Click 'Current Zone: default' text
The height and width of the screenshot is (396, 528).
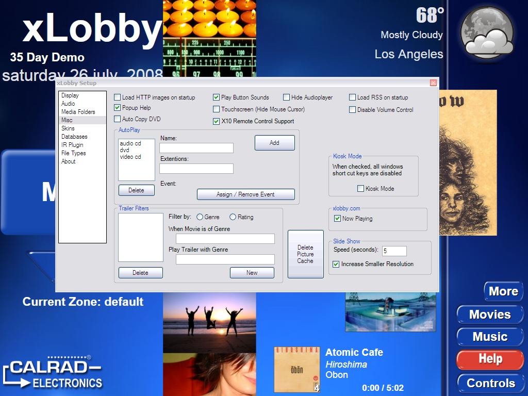(83, 302)
